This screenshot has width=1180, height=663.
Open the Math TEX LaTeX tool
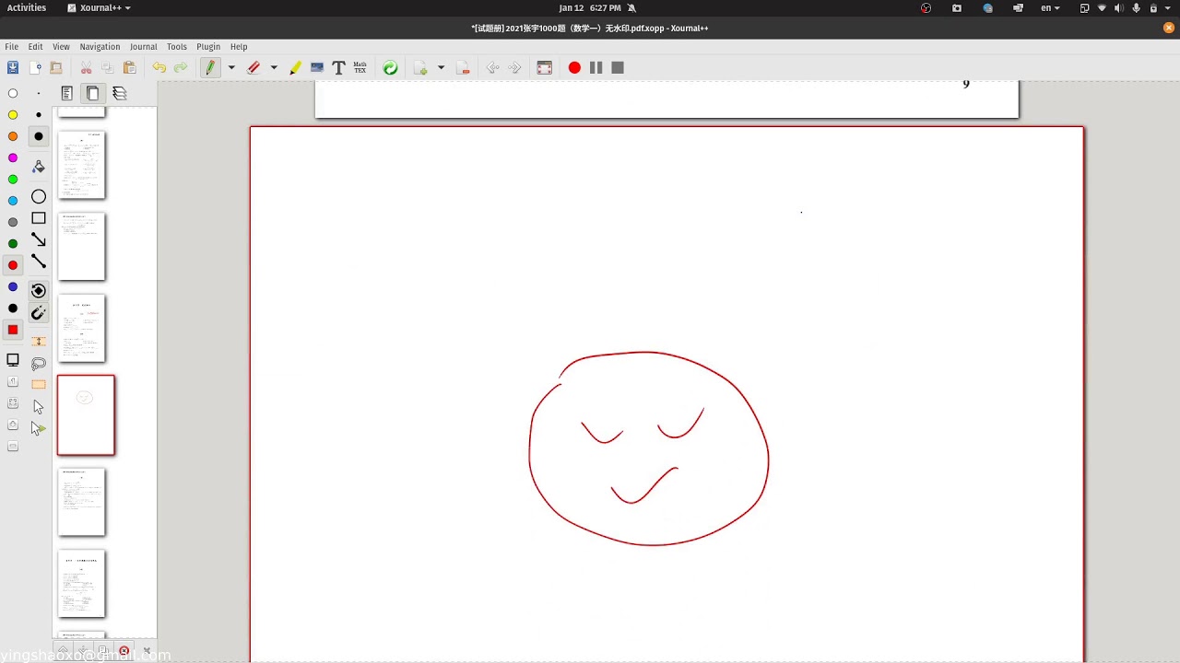tap(360, 67)
